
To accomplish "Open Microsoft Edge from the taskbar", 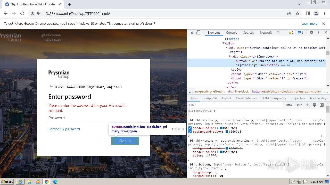I will tap(55, 181).
